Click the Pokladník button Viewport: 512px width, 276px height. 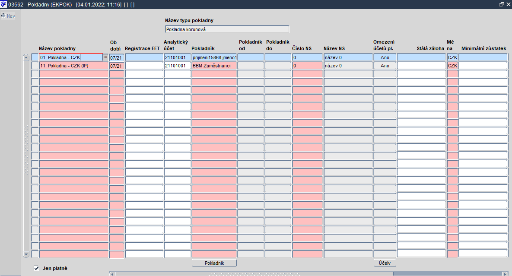pyautogui.click(x=214, y=263)
